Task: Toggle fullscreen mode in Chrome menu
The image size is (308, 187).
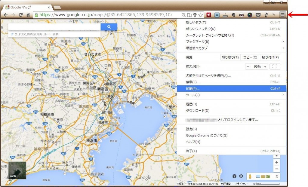Action: click(275, 66)
